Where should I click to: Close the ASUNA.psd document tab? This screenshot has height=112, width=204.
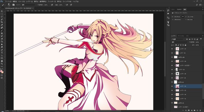pos(33,8)
